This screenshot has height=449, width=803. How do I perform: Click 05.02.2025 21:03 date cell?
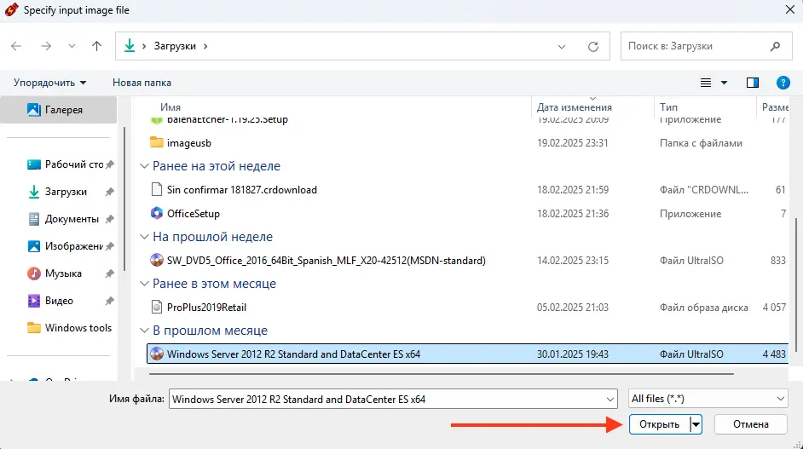tap(573, 308)
